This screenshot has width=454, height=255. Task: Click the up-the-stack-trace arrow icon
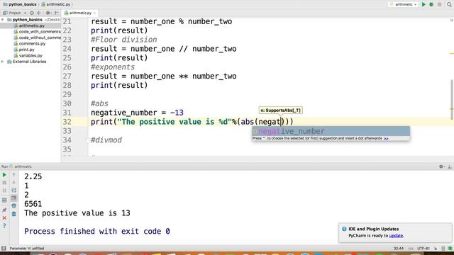pos(13,175)
